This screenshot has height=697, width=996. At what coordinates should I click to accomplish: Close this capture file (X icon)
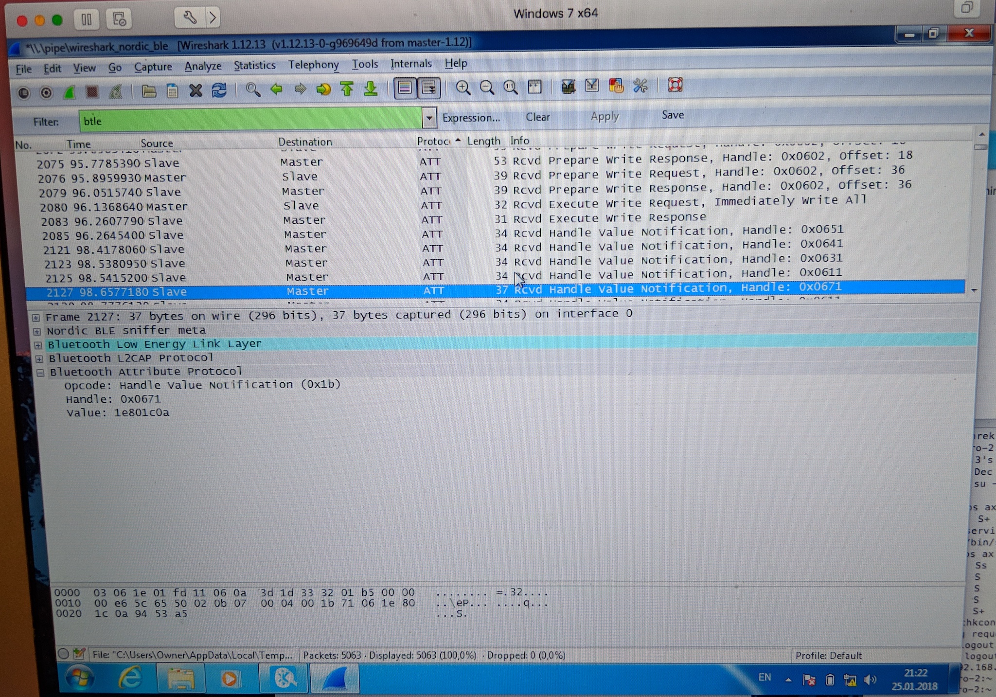coord(196,90)
